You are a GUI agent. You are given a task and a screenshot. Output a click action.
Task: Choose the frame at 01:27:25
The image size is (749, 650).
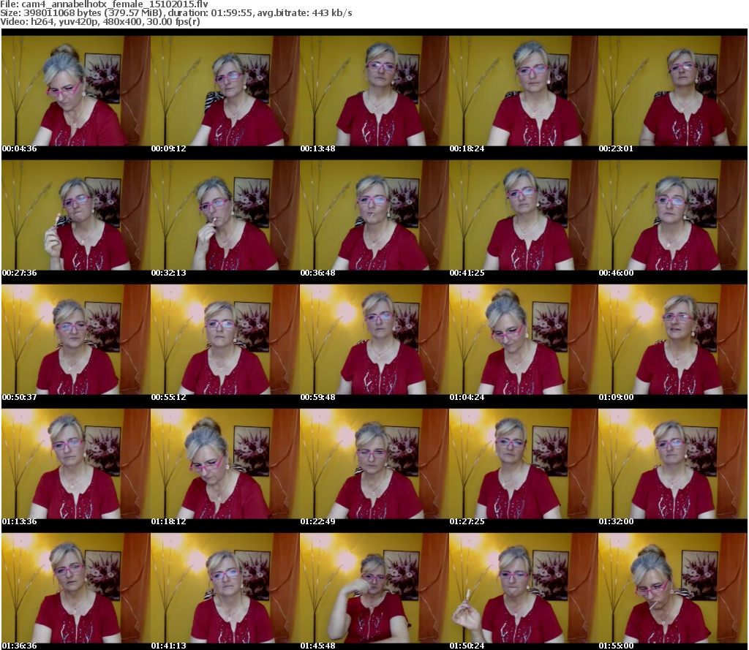pyautogui.click(x=524, y=464)
